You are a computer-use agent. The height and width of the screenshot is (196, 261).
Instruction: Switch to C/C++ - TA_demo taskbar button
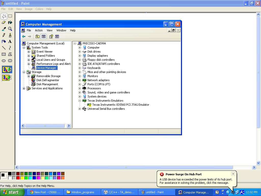[120, 192]
